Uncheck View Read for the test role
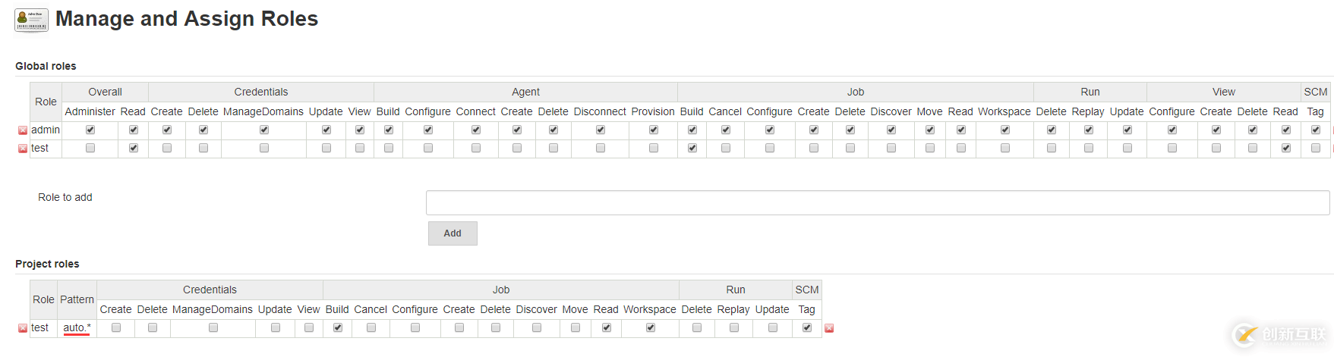Viewport: 1334px width, 357px height. [1286, 148]
